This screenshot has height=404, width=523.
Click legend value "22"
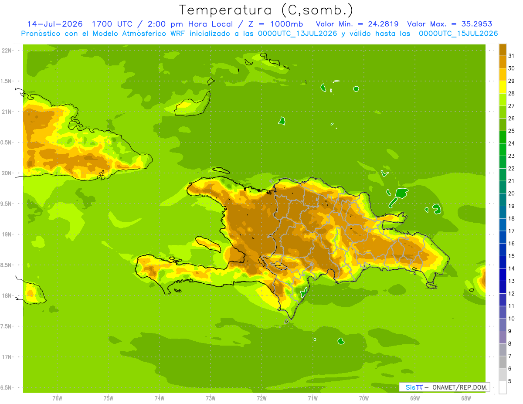tap(511, 168)
